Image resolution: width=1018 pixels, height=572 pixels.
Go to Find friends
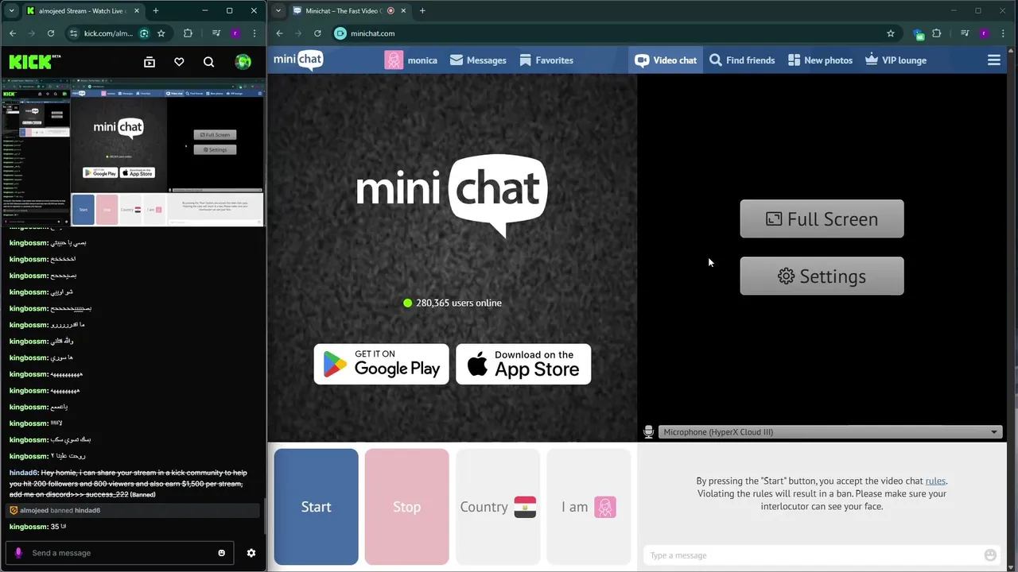[742, 60]
